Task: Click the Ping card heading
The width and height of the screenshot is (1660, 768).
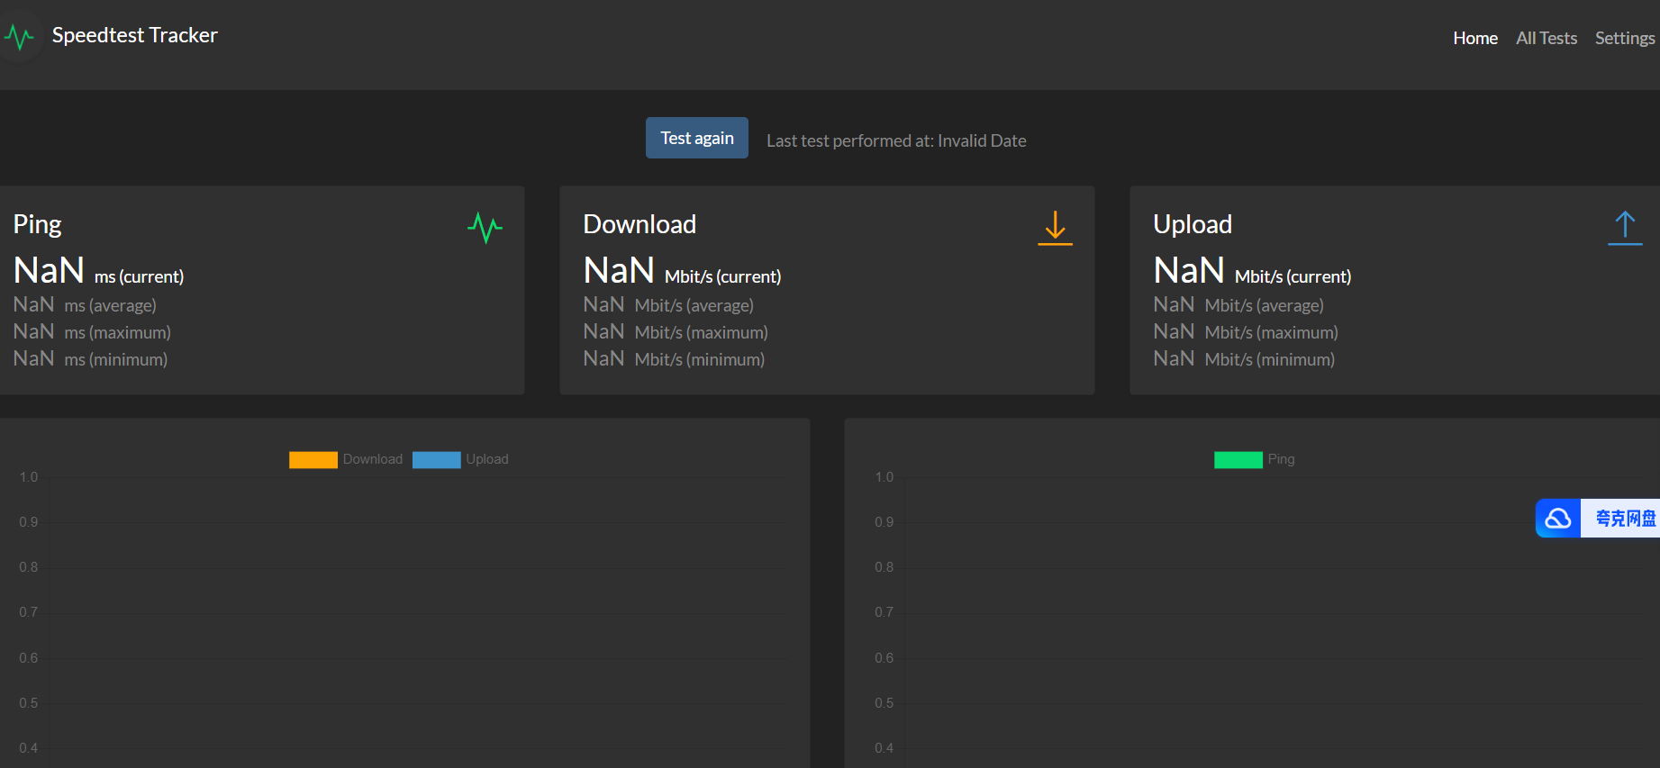Action: pyautogui.click(x=38, y=224)
